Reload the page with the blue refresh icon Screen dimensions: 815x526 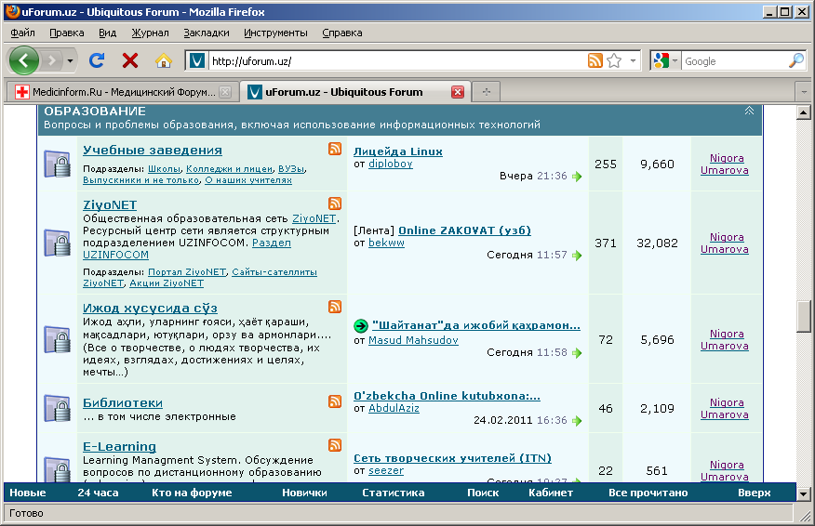point(97,60)
